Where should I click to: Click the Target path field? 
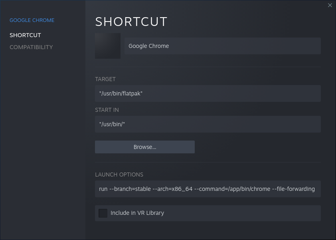coord(208,93)
